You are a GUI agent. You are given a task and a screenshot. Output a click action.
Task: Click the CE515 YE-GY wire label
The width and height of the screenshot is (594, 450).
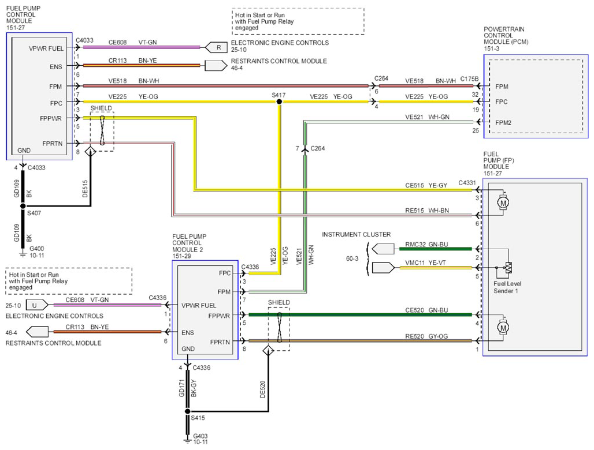tap(426, 185)
